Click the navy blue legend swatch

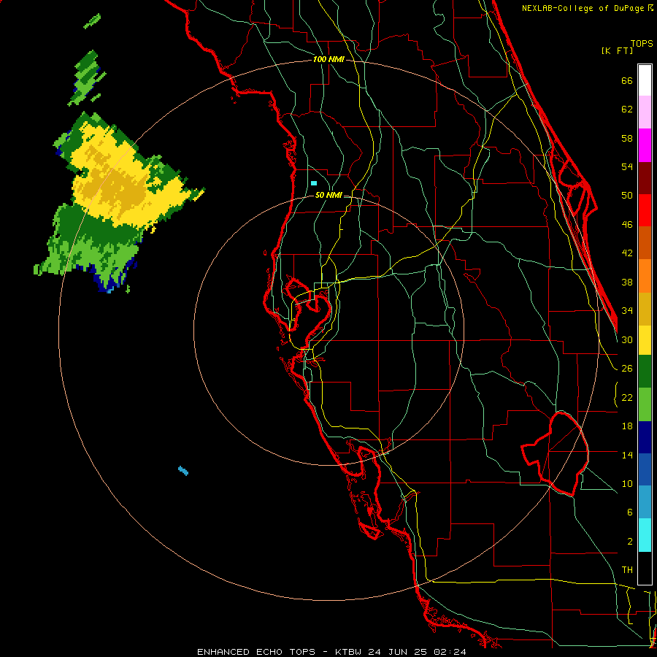pos(645,437)
